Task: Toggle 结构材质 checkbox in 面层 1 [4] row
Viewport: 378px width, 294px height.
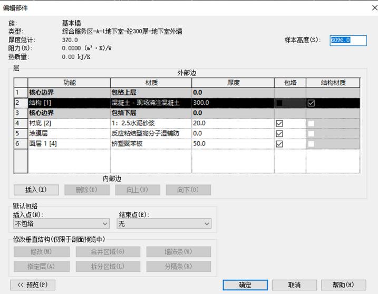Action: coord(311,144)
